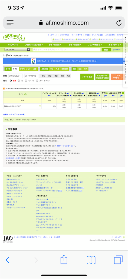Image resolution: width=128 pixels, height=279 pixels.
Task: Open プロモーションランキング footer link
Action: [x=16, y=208]
